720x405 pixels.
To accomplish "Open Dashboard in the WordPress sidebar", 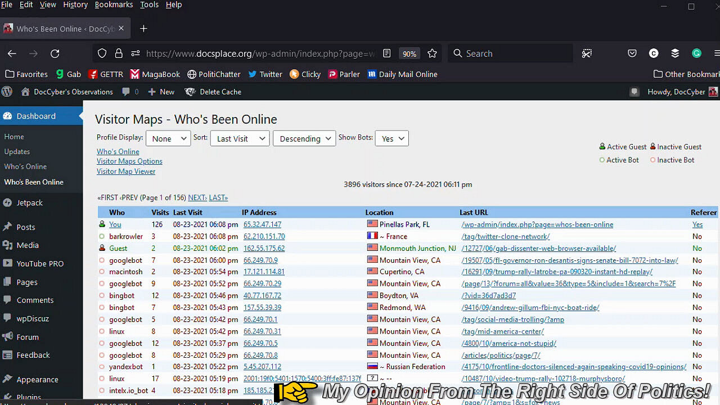I will 36,116.
